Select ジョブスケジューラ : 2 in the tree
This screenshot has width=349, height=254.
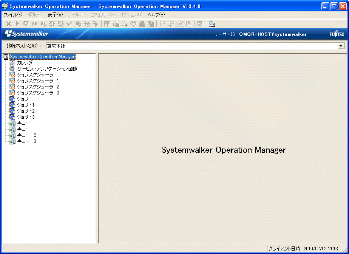[x=38, y=87]
